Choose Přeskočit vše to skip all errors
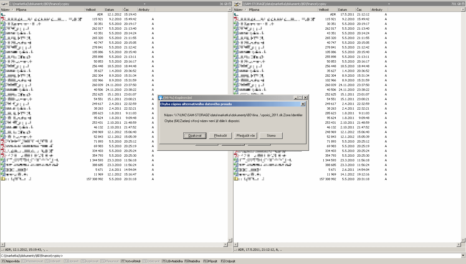The image size is (466, 264). point(245,136)
